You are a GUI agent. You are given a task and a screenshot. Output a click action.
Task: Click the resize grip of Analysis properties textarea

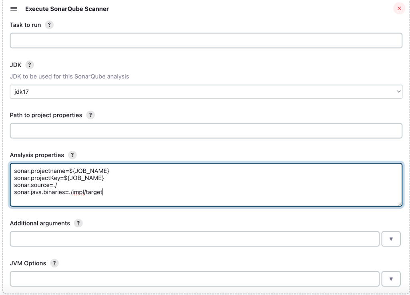click(x=399, y=204)
